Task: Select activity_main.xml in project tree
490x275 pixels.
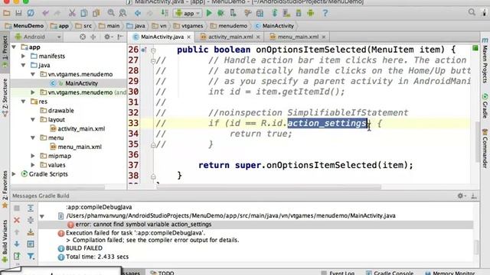Action: pos(77,128)
